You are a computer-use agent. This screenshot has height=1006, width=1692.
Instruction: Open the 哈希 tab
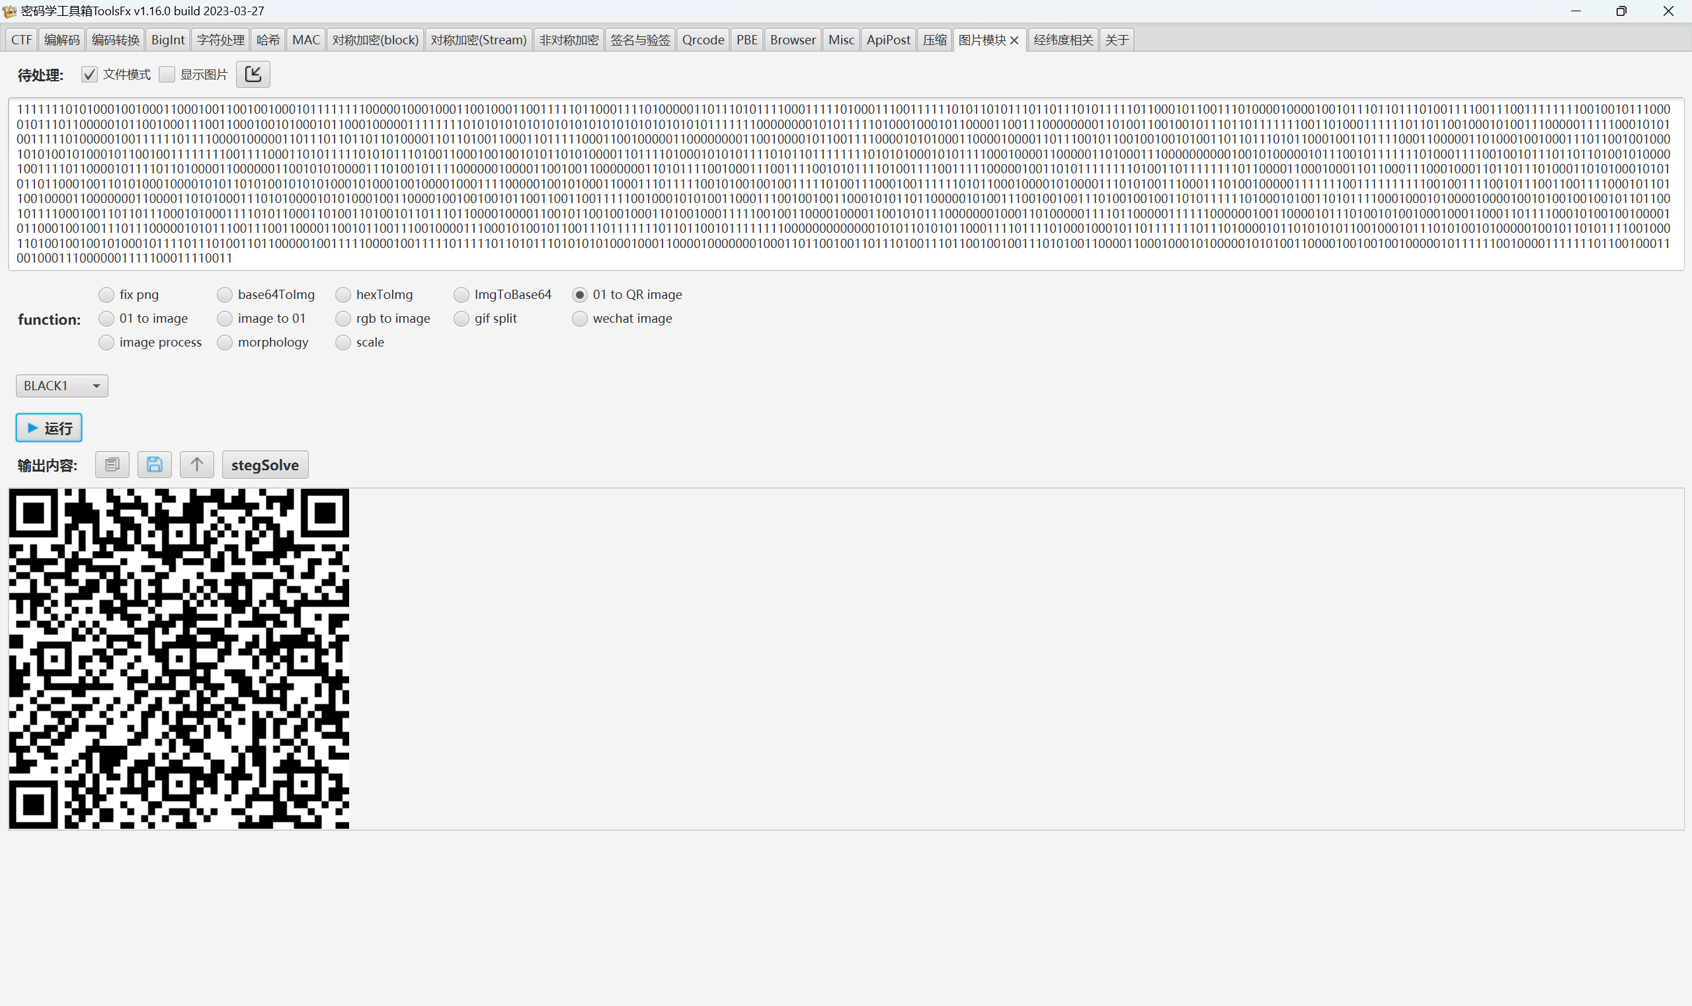pos(268,40)
